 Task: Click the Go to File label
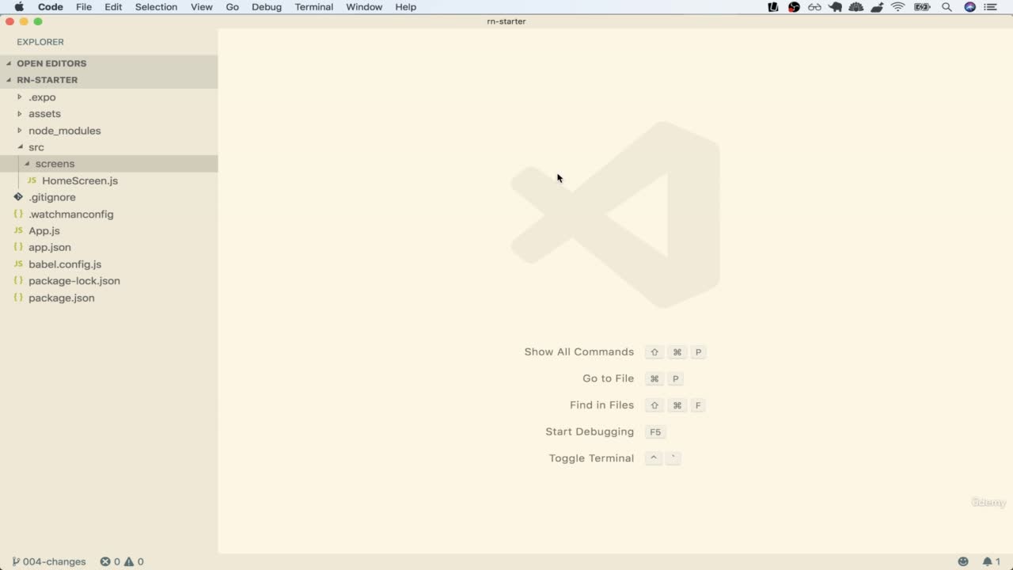(x=609, y=378)
